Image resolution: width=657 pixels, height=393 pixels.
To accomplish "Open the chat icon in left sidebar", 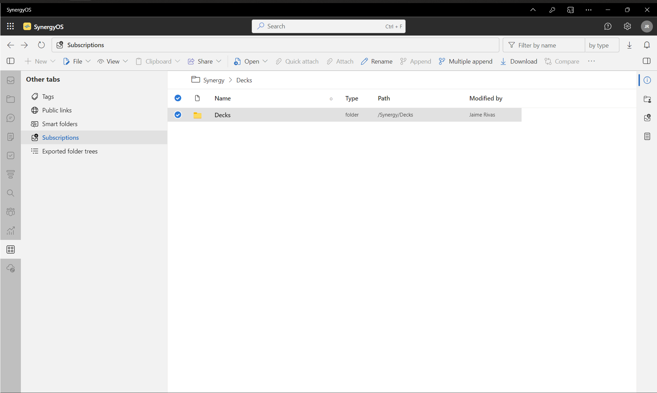I will (x=11, y=118).
